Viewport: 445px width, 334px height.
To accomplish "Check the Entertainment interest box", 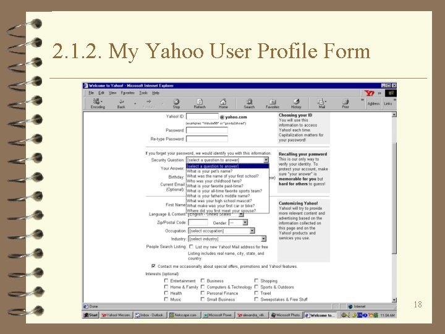I will (x=166, y=281).
